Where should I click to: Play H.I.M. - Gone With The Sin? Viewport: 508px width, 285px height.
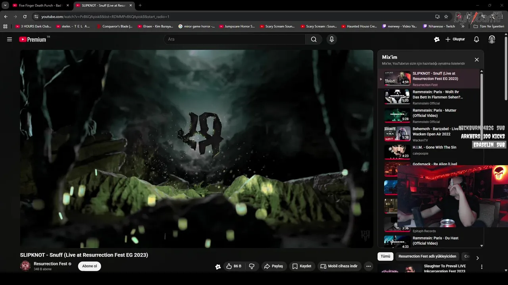[429, 152]
